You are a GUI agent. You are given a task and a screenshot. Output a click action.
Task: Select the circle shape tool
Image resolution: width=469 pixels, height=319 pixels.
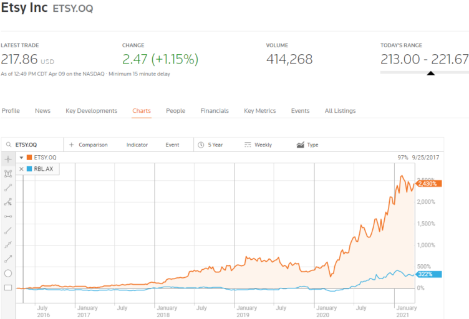[8, 274]
